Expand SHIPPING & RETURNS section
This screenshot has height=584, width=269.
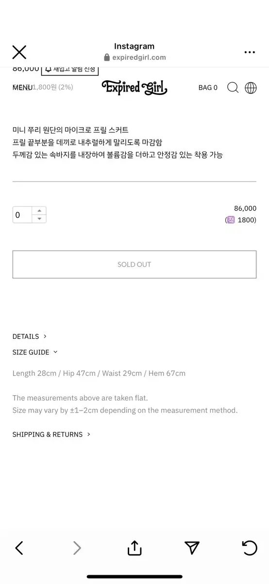[x=51, y=434]
